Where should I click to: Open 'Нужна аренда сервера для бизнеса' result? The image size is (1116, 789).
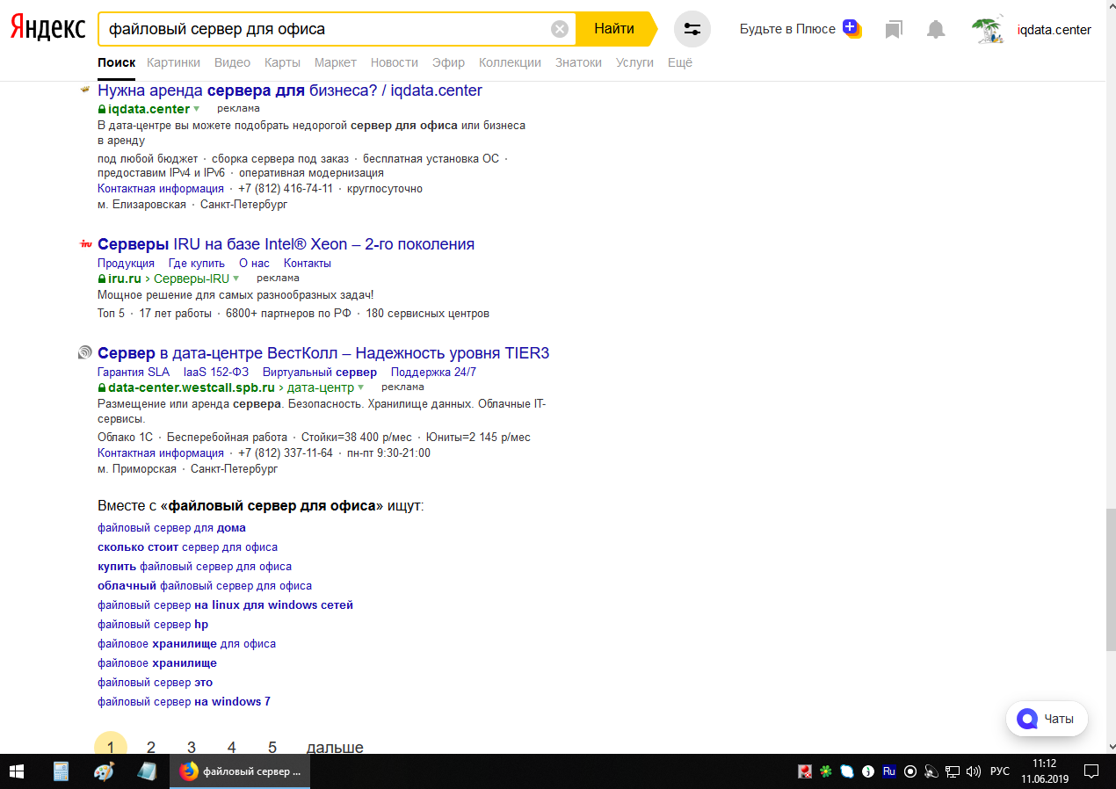tap(290, 90)
